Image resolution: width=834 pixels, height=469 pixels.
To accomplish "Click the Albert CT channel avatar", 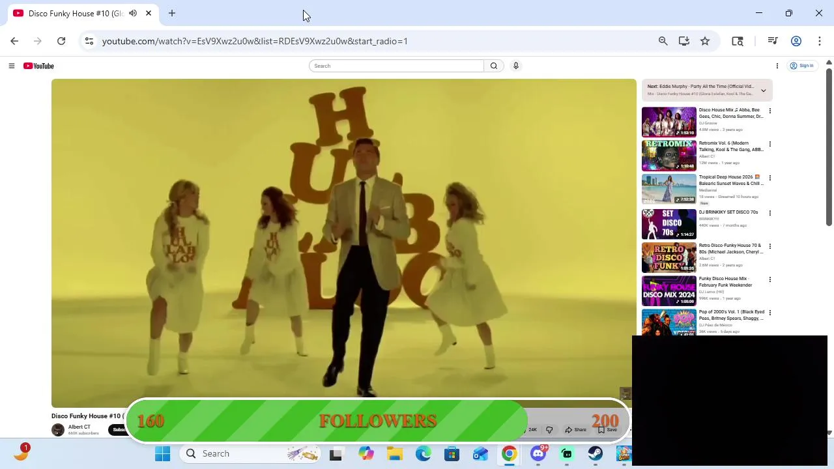I will tap(58, 430).
